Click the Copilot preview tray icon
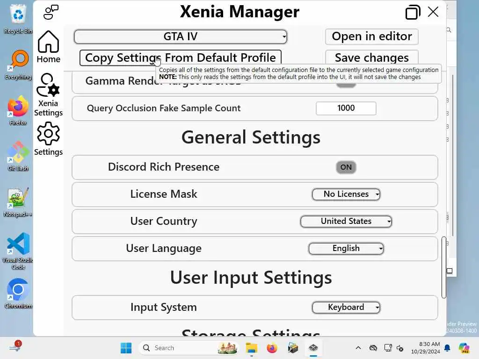 (464, 348)
